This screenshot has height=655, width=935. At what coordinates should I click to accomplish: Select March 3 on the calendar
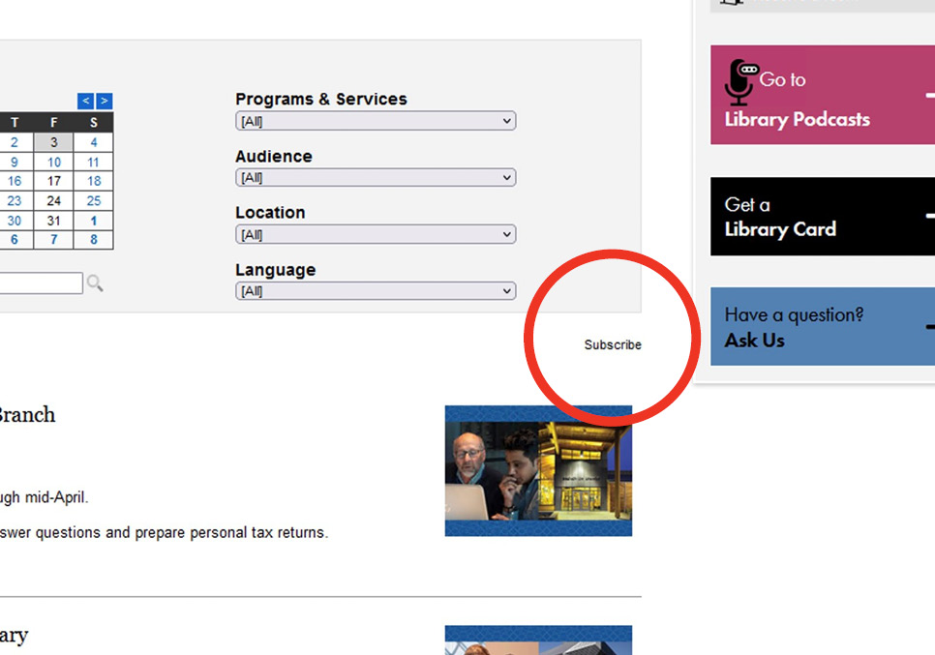54,142
